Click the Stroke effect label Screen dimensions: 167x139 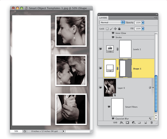(x=119, y=37)
